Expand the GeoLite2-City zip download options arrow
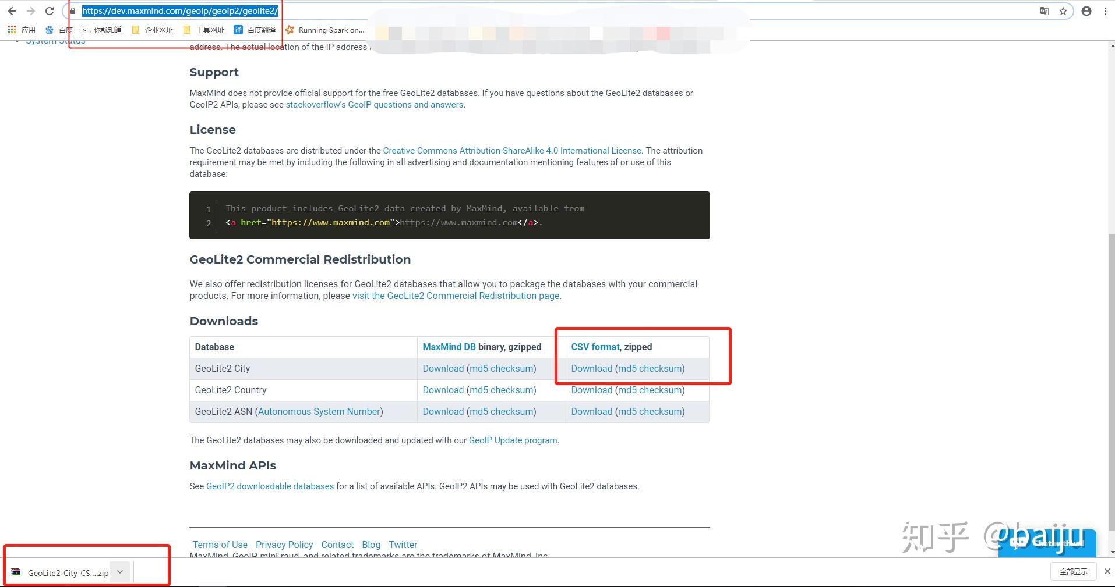The height and width of the screenshot is (587, 1115). [120, 572]
